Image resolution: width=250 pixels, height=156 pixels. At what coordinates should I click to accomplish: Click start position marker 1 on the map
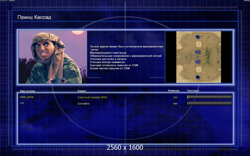click(197, 37)
